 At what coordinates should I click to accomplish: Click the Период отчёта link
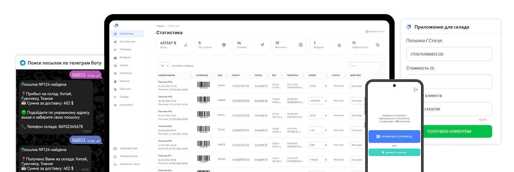375,32
